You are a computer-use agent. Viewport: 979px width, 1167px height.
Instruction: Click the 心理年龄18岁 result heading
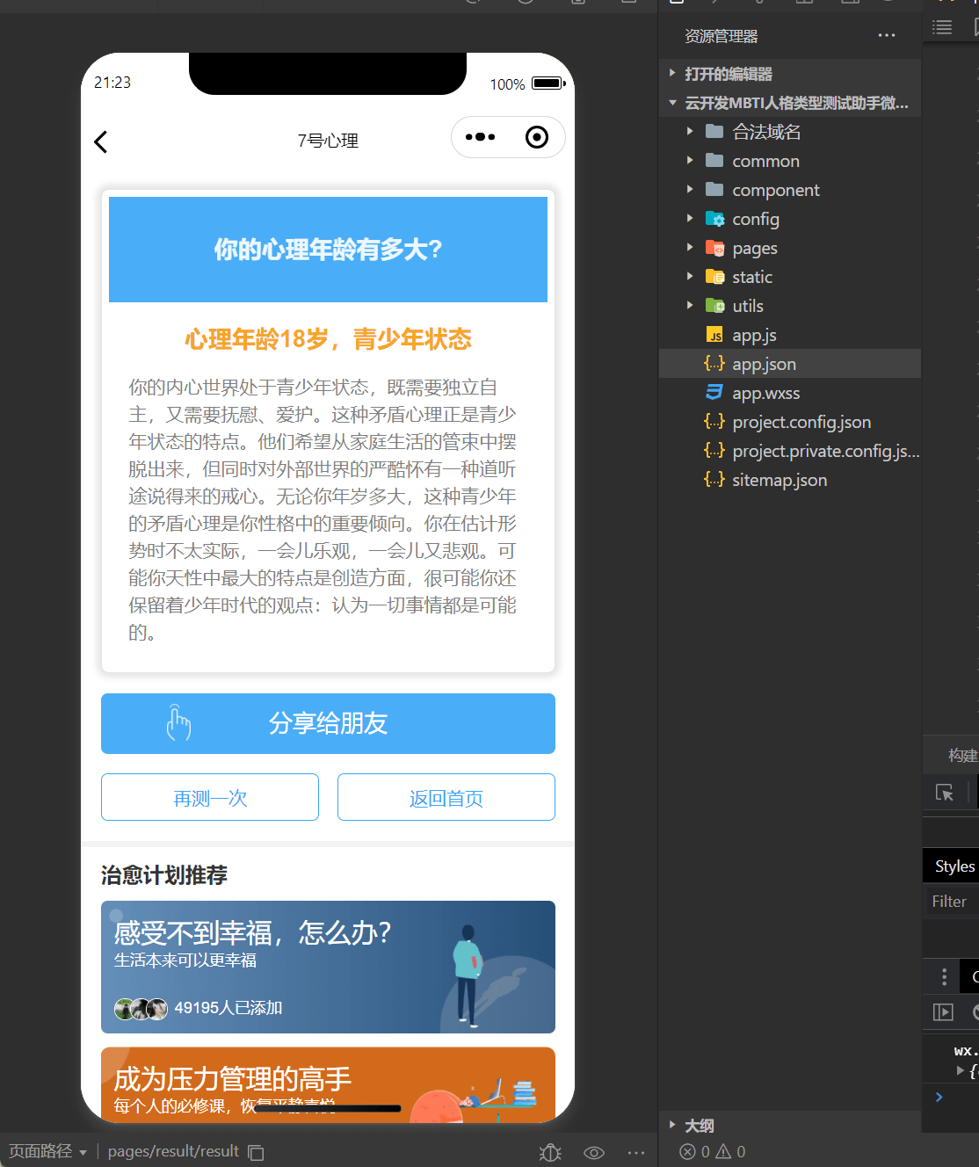[x=328, y=339]
